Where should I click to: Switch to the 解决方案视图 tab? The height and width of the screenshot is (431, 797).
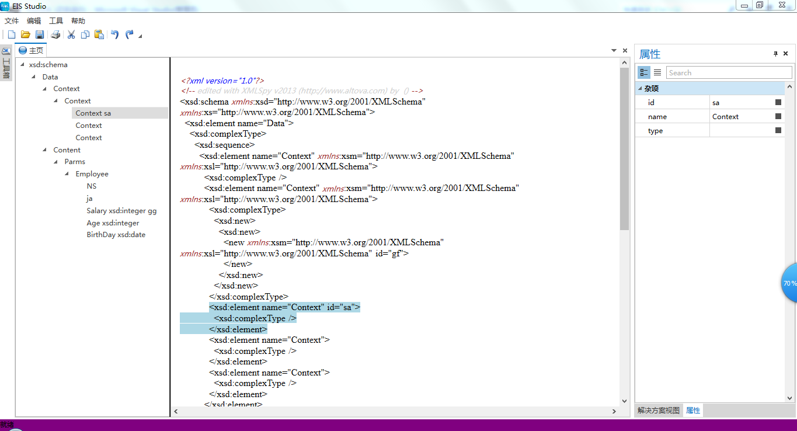(x=659, y=411)
